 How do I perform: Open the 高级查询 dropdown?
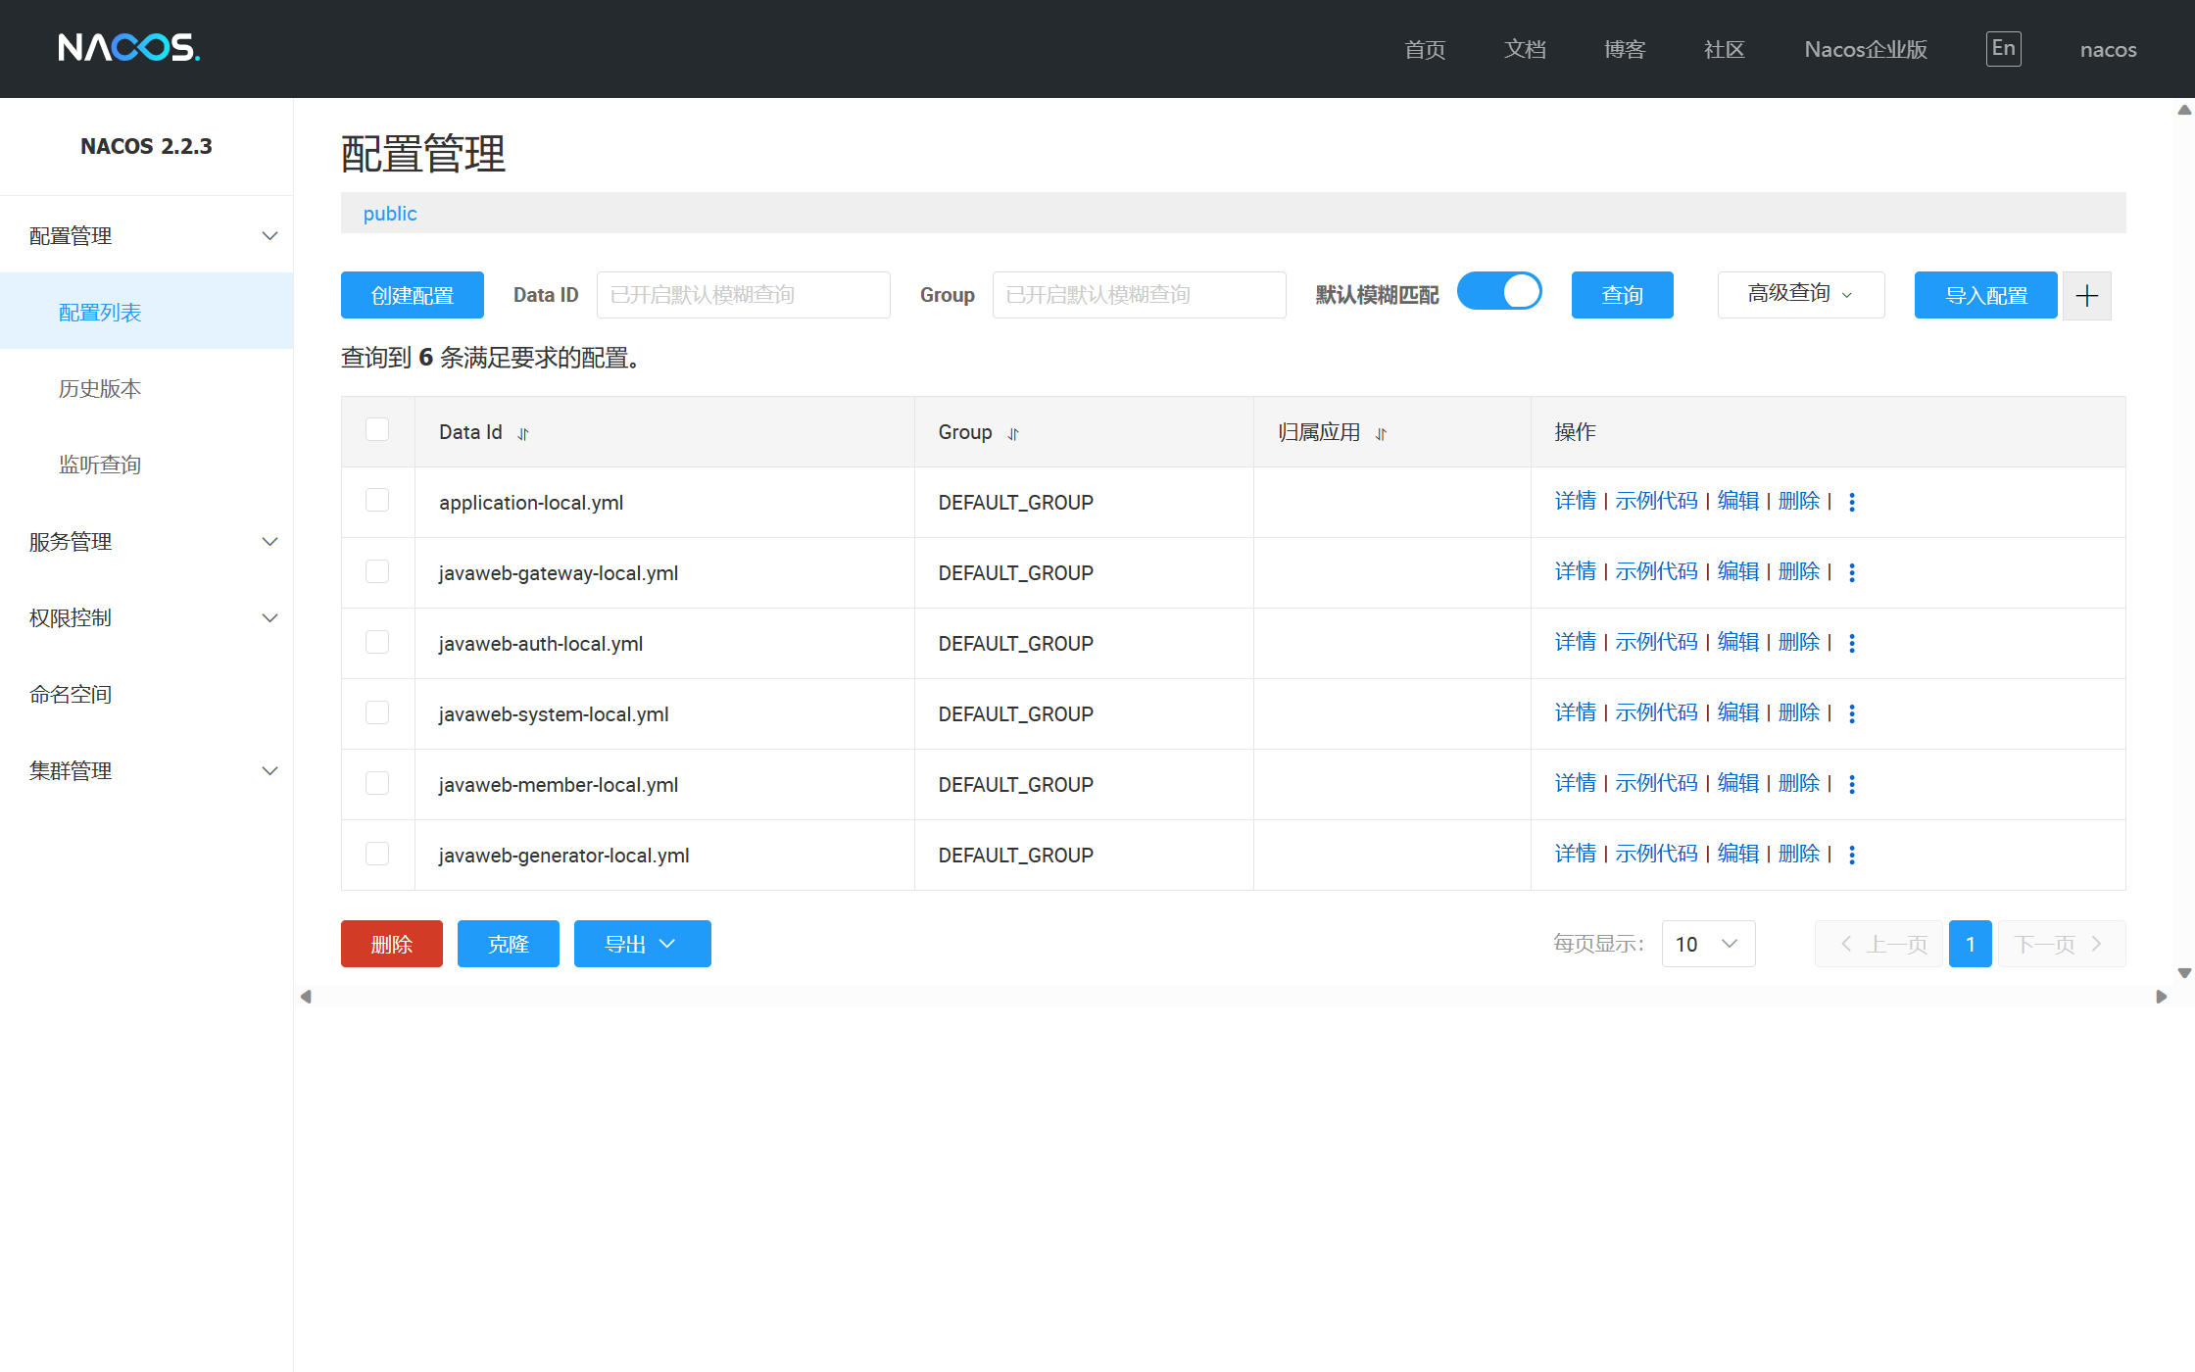(x=1800, y=294)
